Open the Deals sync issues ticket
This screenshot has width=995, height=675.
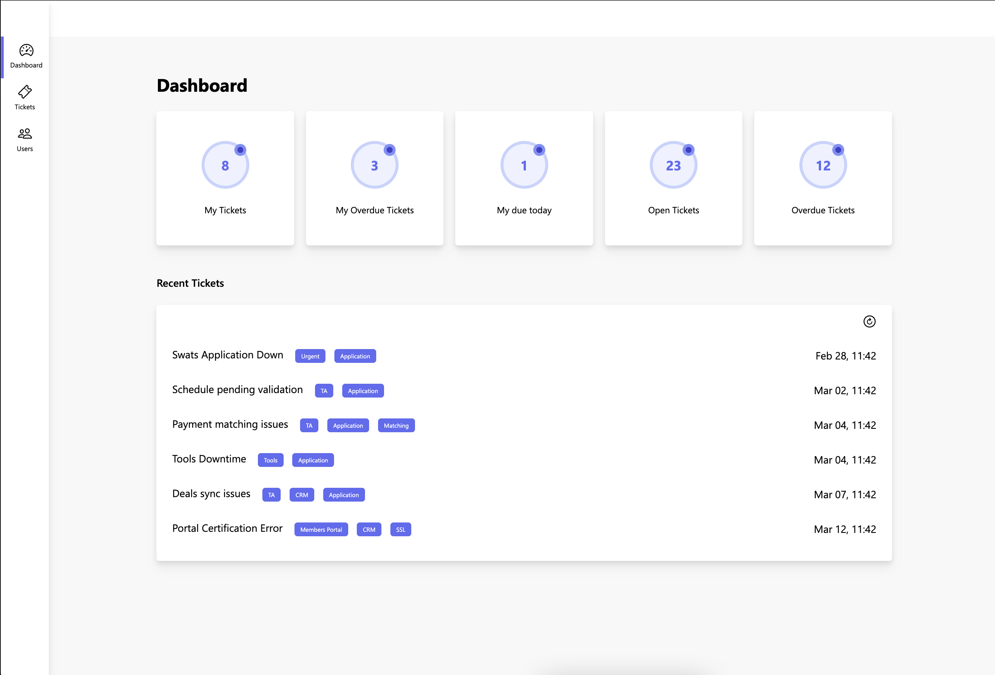click(211, 494)
